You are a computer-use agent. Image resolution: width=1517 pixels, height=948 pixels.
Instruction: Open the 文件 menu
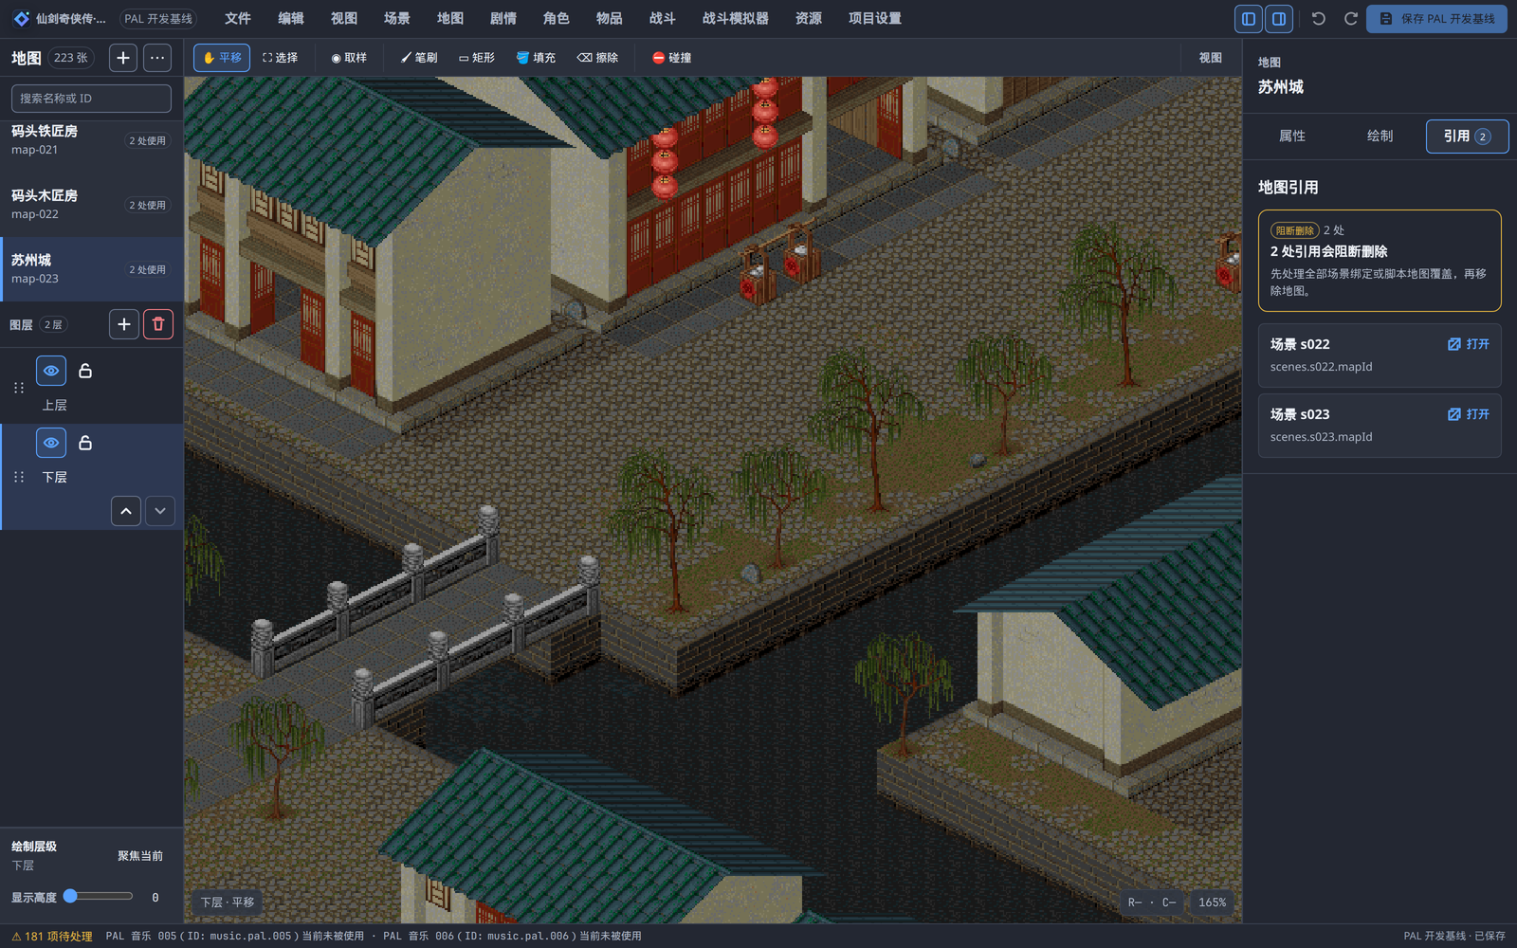click(238, 19)
